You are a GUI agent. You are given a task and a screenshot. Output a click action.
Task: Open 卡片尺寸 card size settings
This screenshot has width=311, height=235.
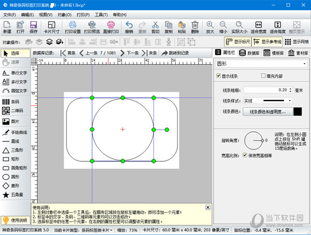51,27
